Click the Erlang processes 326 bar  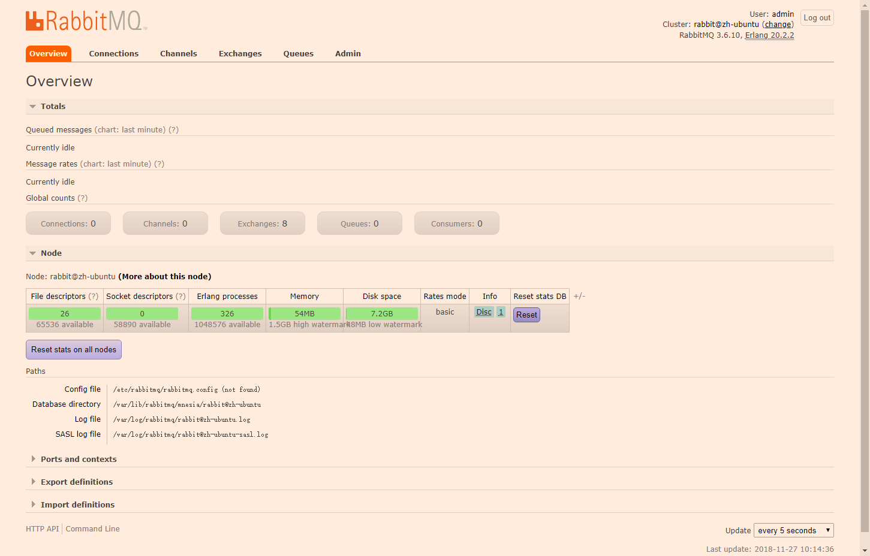[227, 313]
